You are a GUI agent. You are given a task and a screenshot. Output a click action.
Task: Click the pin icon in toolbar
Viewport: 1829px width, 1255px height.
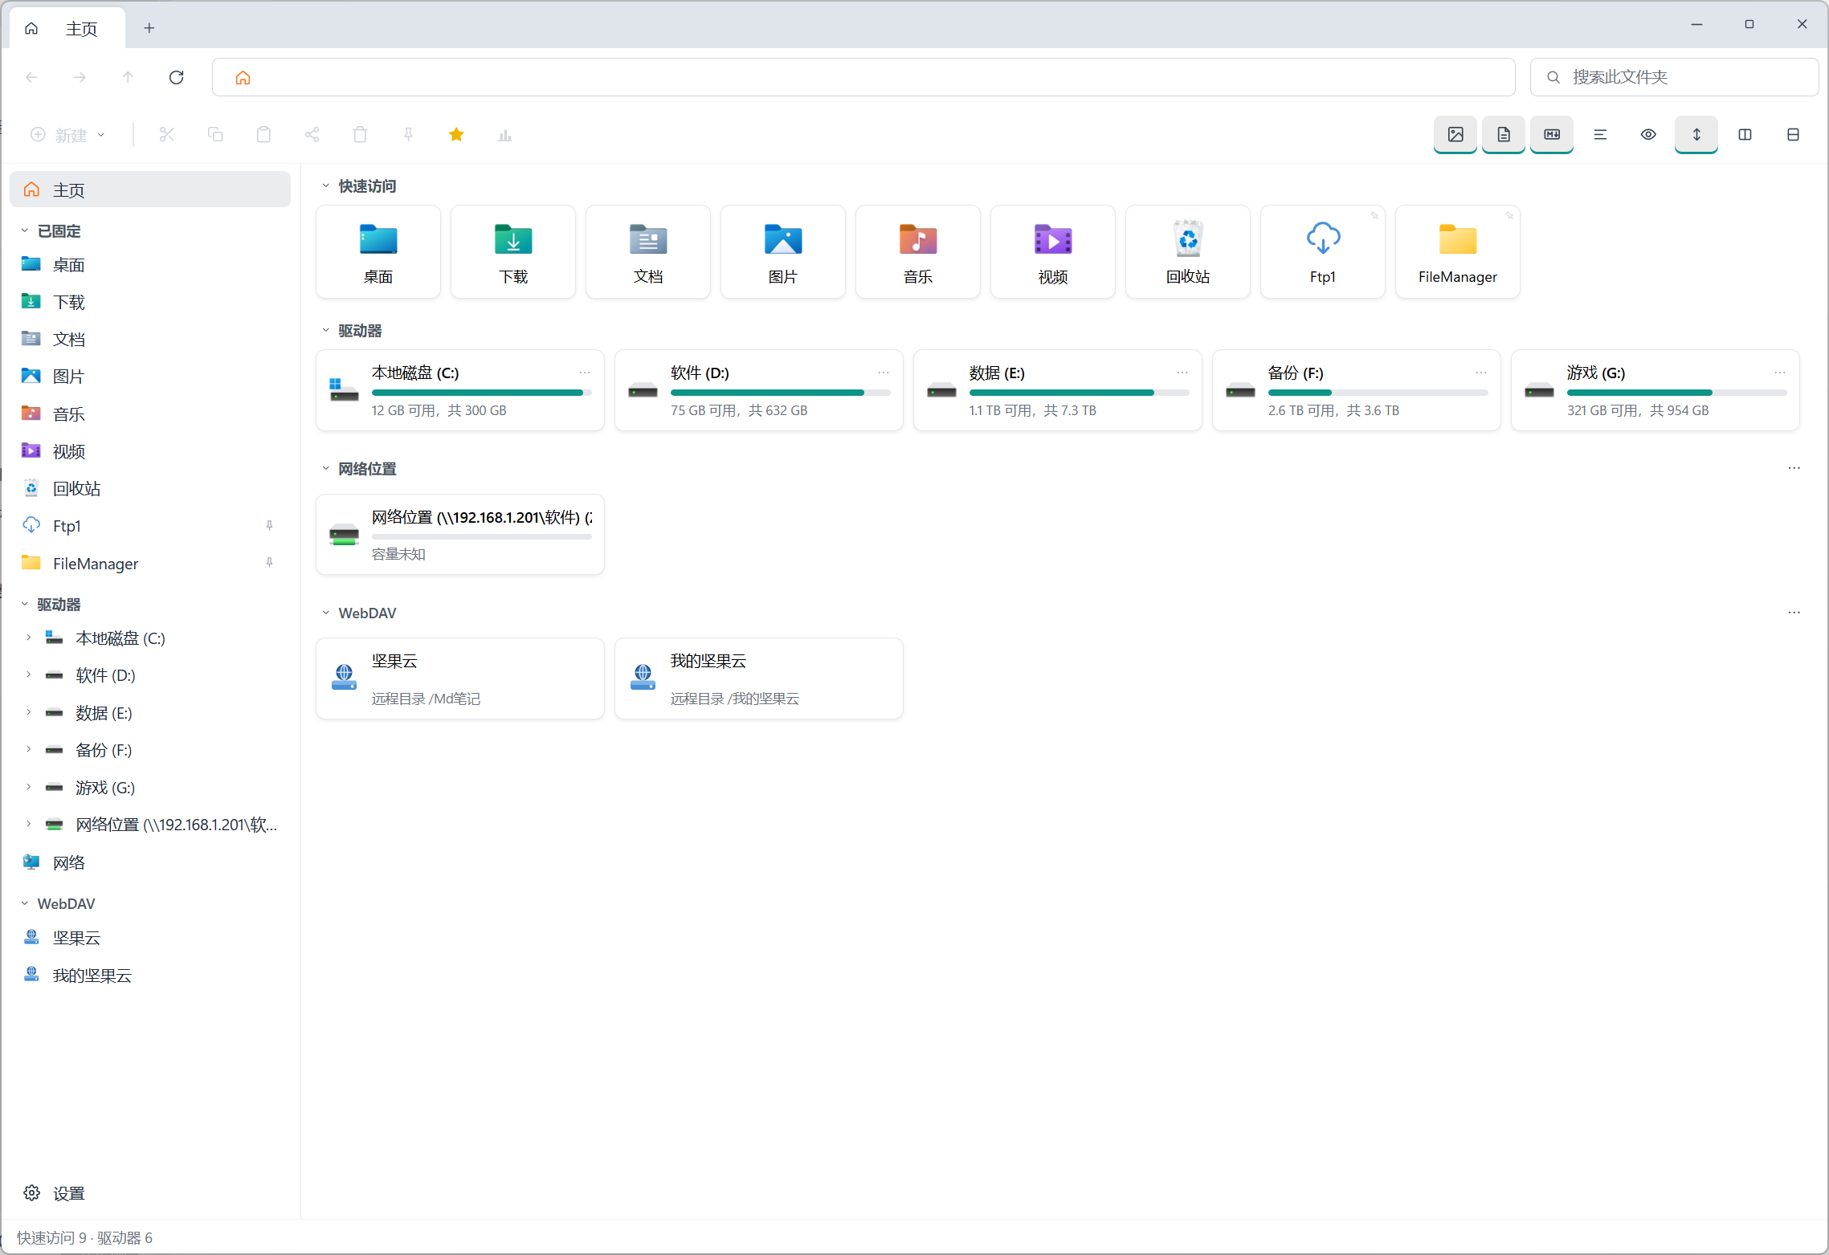408,134
